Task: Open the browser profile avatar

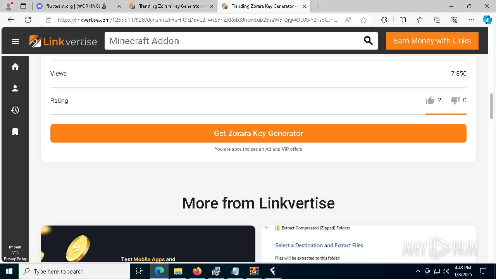Action: click(9, 6)
